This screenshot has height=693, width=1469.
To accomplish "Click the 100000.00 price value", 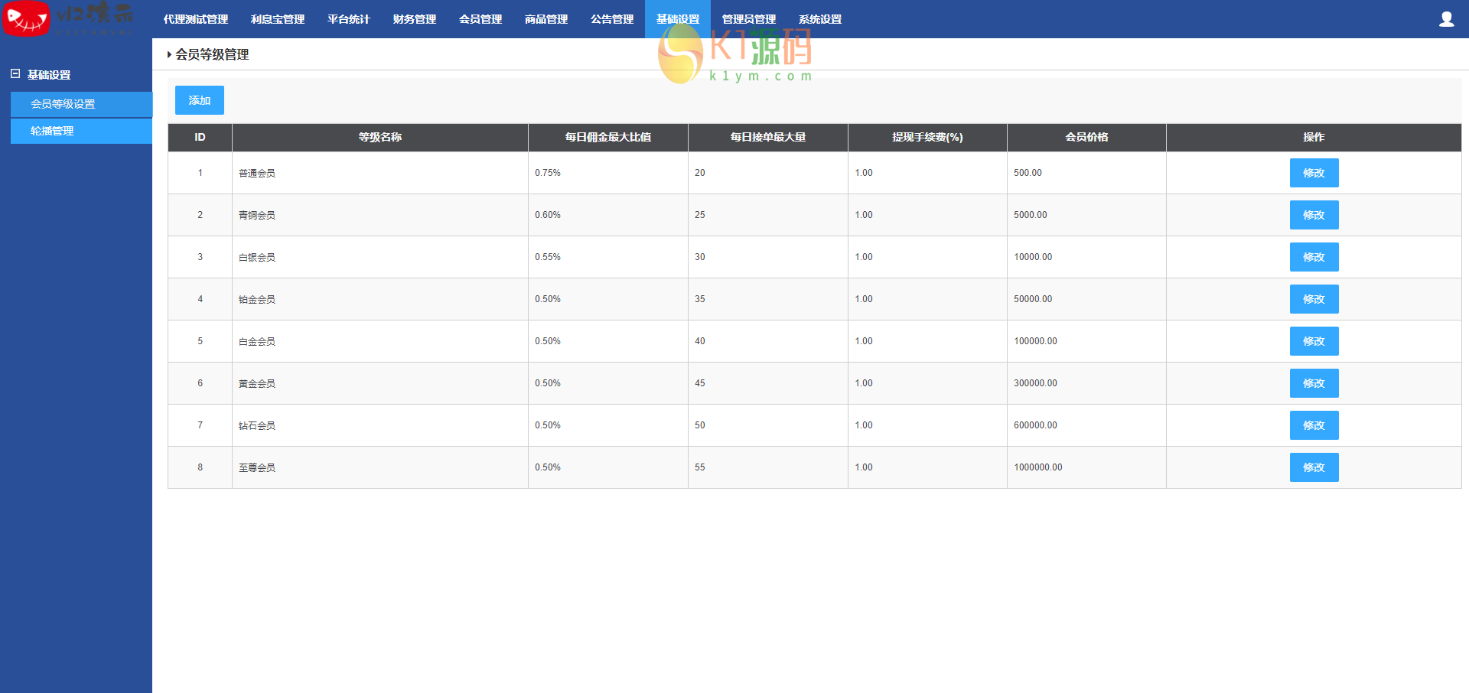I will [x=1035, y=341].
